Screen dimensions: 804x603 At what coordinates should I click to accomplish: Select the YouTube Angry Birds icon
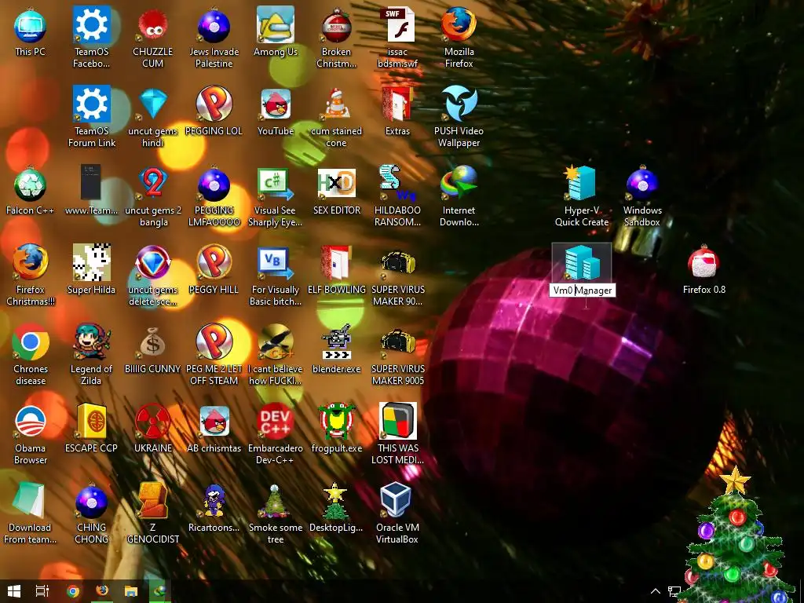[276, 104]
